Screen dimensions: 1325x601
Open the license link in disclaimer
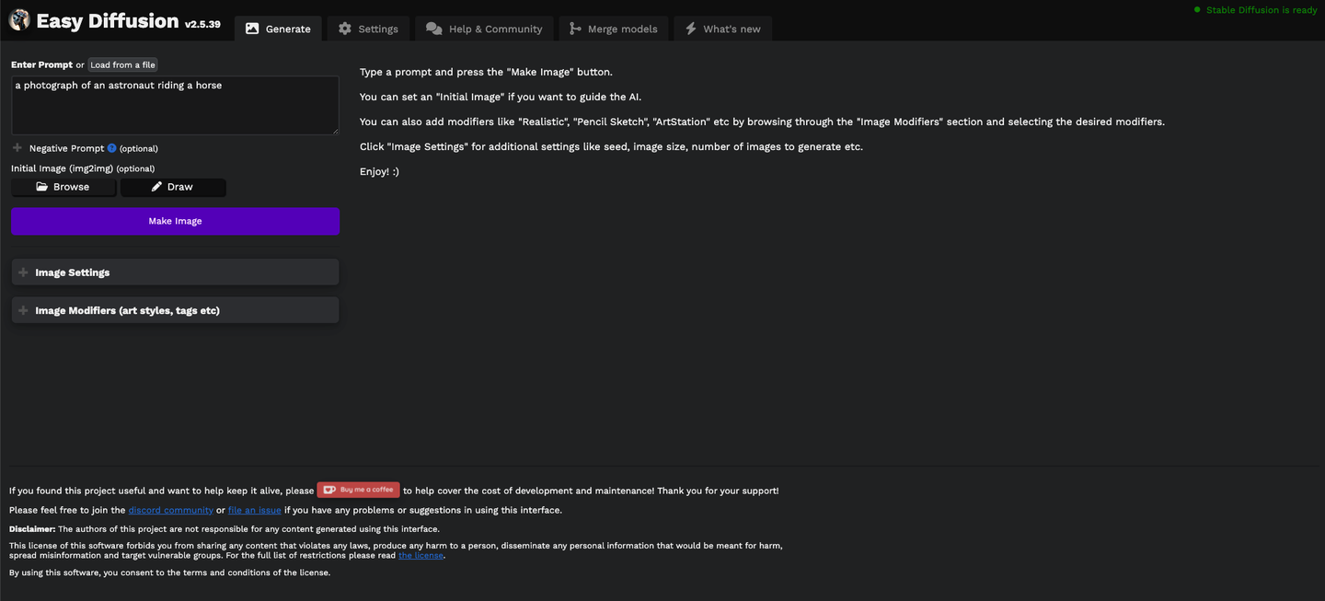coord(421,555)
